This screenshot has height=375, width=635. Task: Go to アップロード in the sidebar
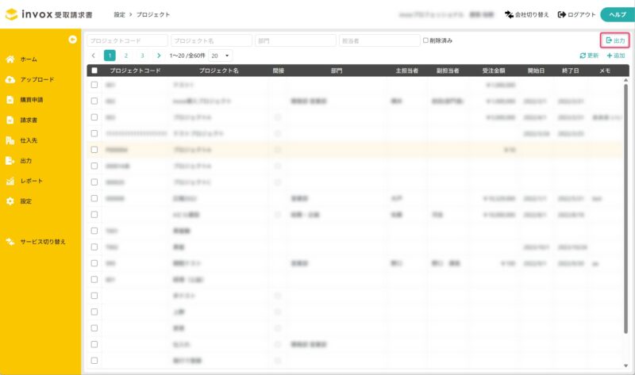click(29, 80)
